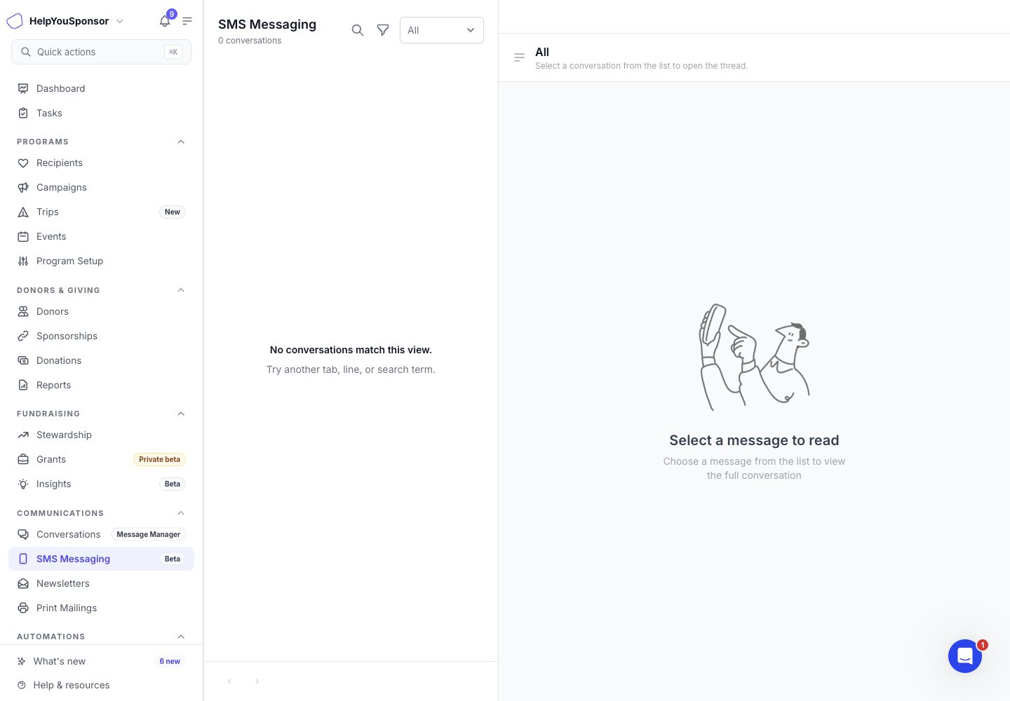Select SMS Messaging in sidebar
This screenshot has height=701, width=1010.
point(101,559)
